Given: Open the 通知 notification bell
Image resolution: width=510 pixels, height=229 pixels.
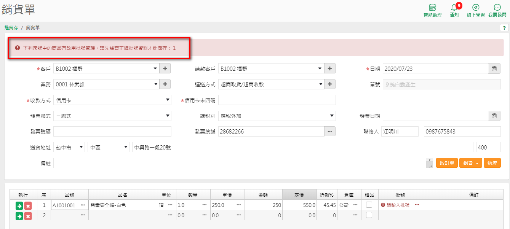Looking at the screenshot, I should point(454,11).
